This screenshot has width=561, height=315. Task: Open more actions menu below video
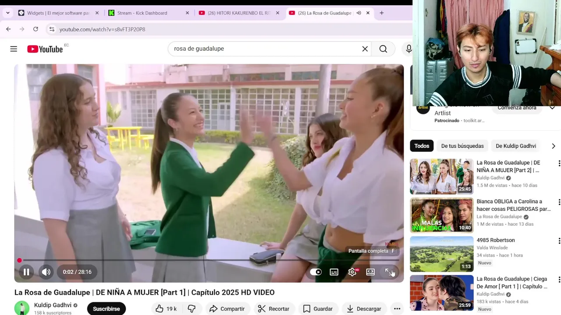click(x=397, y=309)
